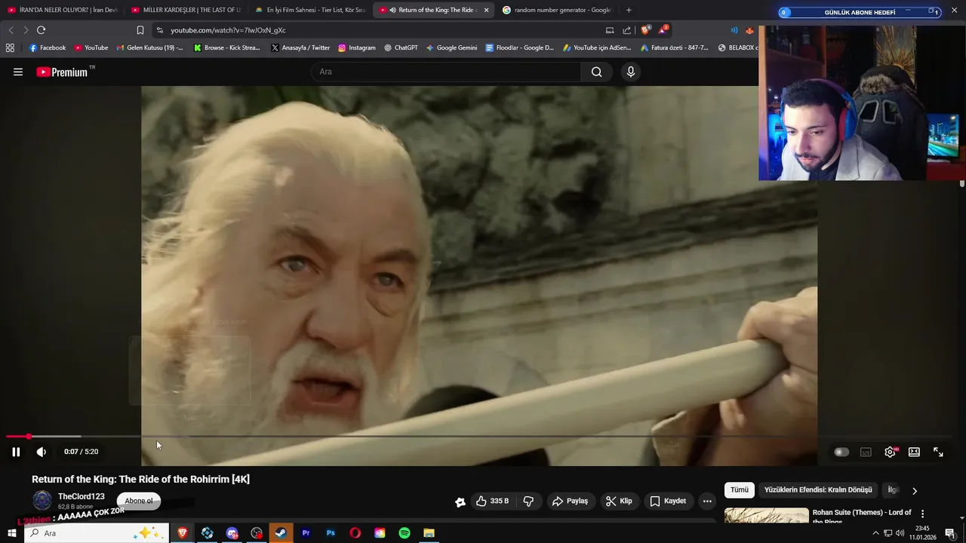The height and width of the screenshot is (543, 966).
Task: Open Adobe Photoshop from taskbar
Action: pos(331,533)
